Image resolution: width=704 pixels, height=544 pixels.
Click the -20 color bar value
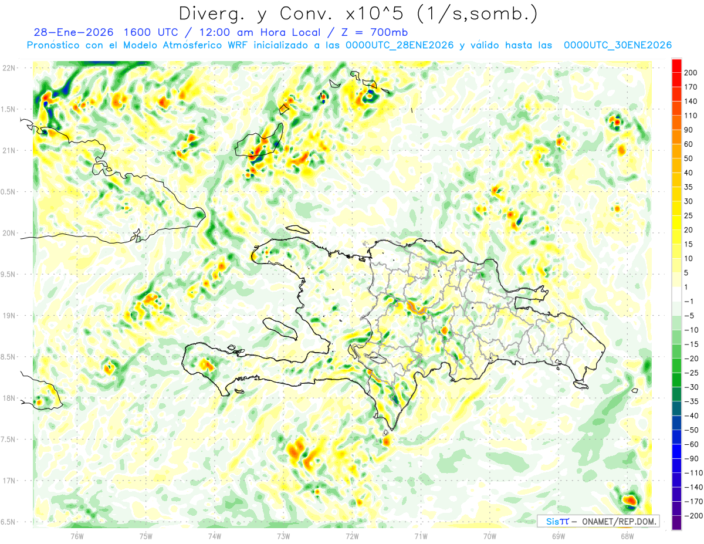tap(692, 359)
